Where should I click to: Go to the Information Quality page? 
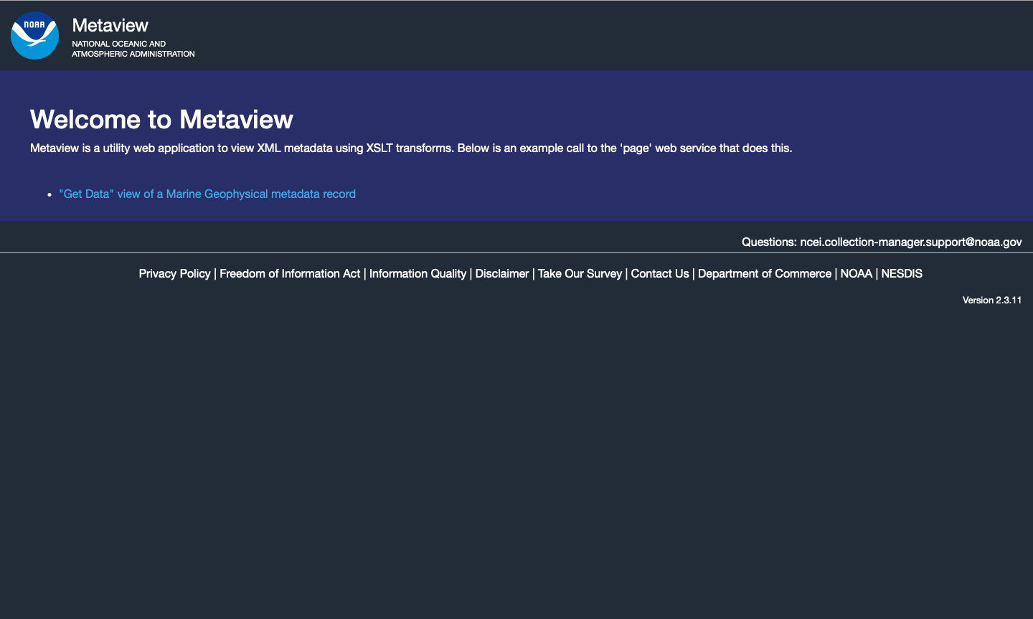[x=418, y=273]
